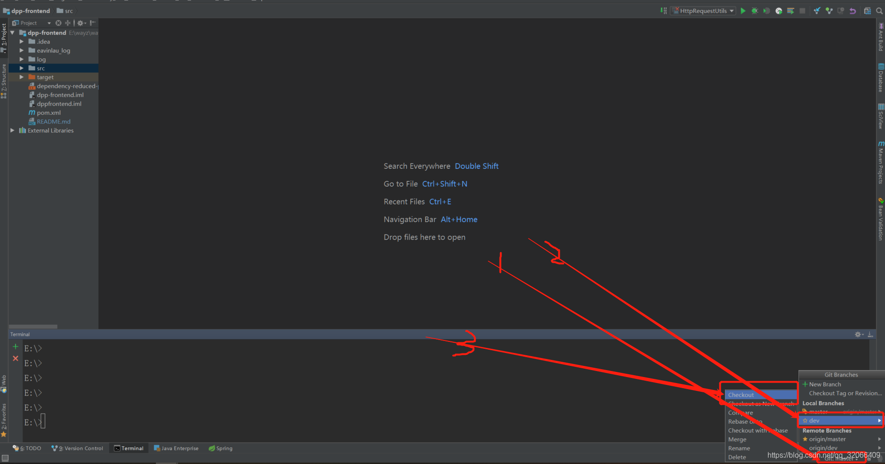
Task: Open Java Enterprise tool tab
Action: pyautogui.click(x=176, y=448)
